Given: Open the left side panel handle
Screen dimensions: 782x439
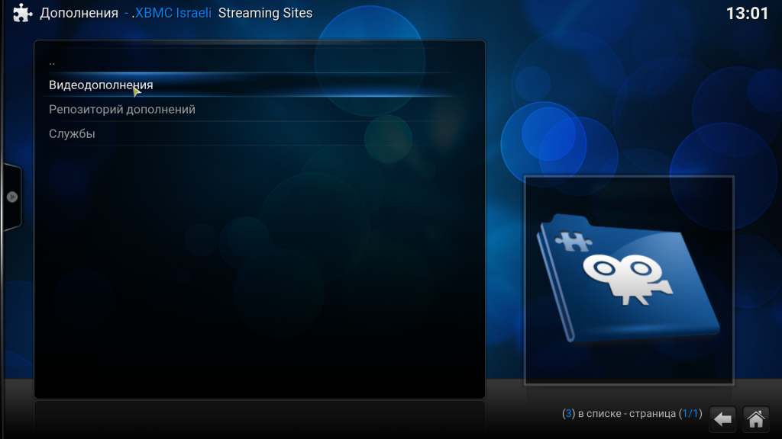Looking at the screenshot, I should (12, 197).
